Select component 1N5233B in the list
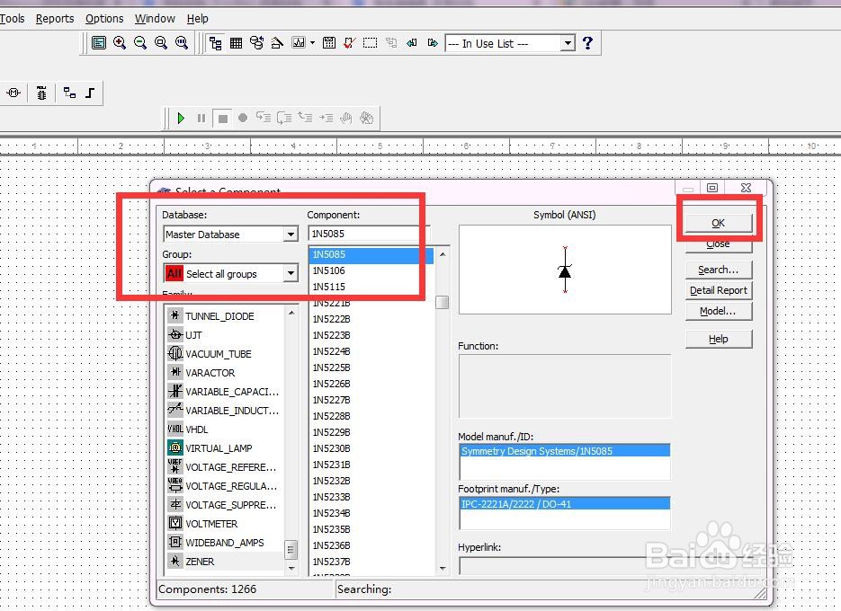Screen dimensions: 841x611 371,497
